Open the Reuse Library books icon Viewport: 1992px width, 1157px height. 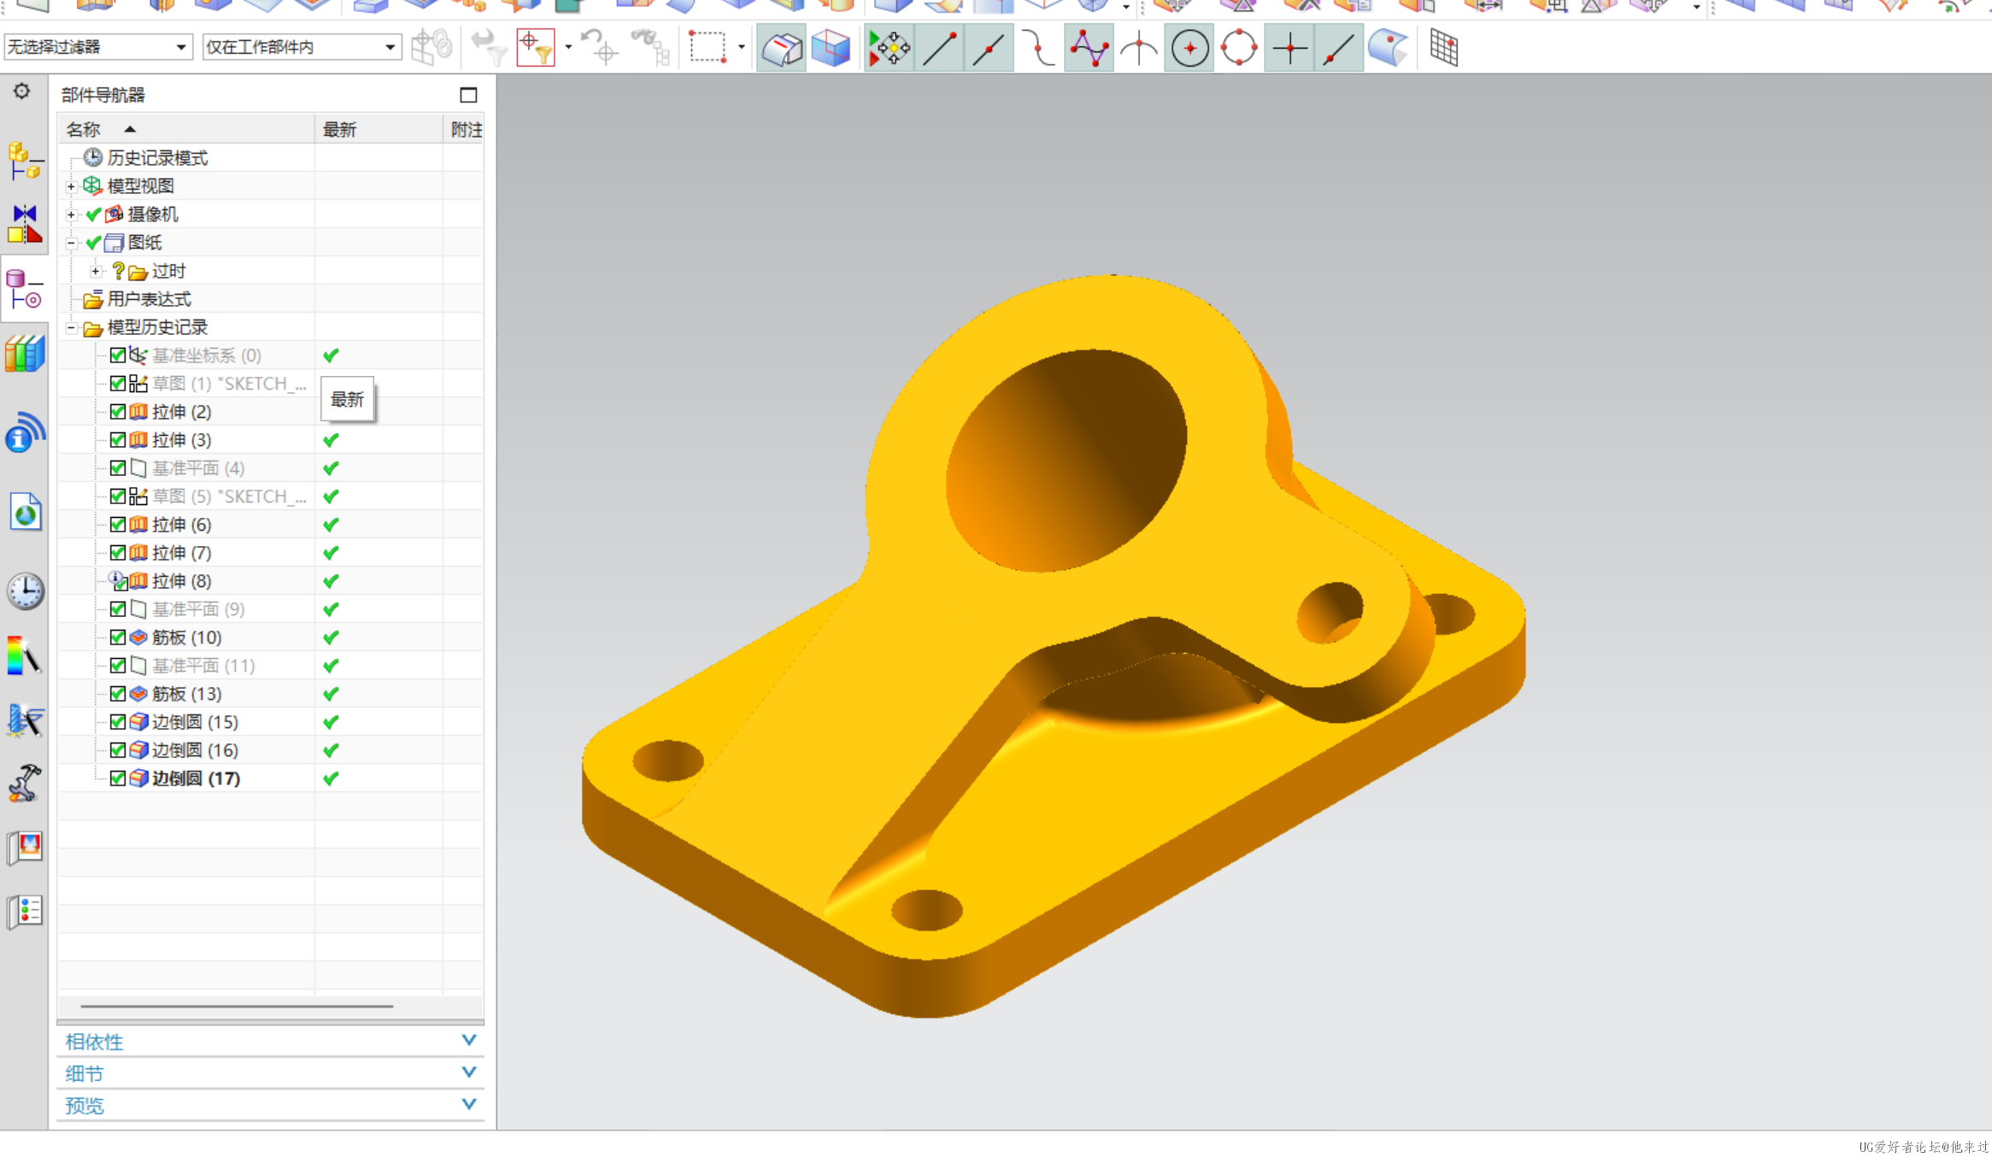(25, 354)
